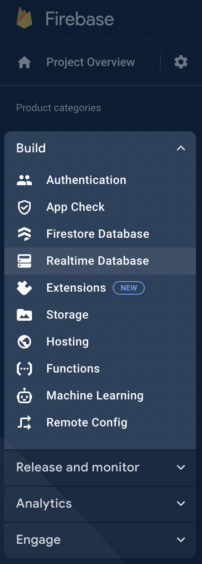Click the Authentication people icon

[x=24, y=180]
